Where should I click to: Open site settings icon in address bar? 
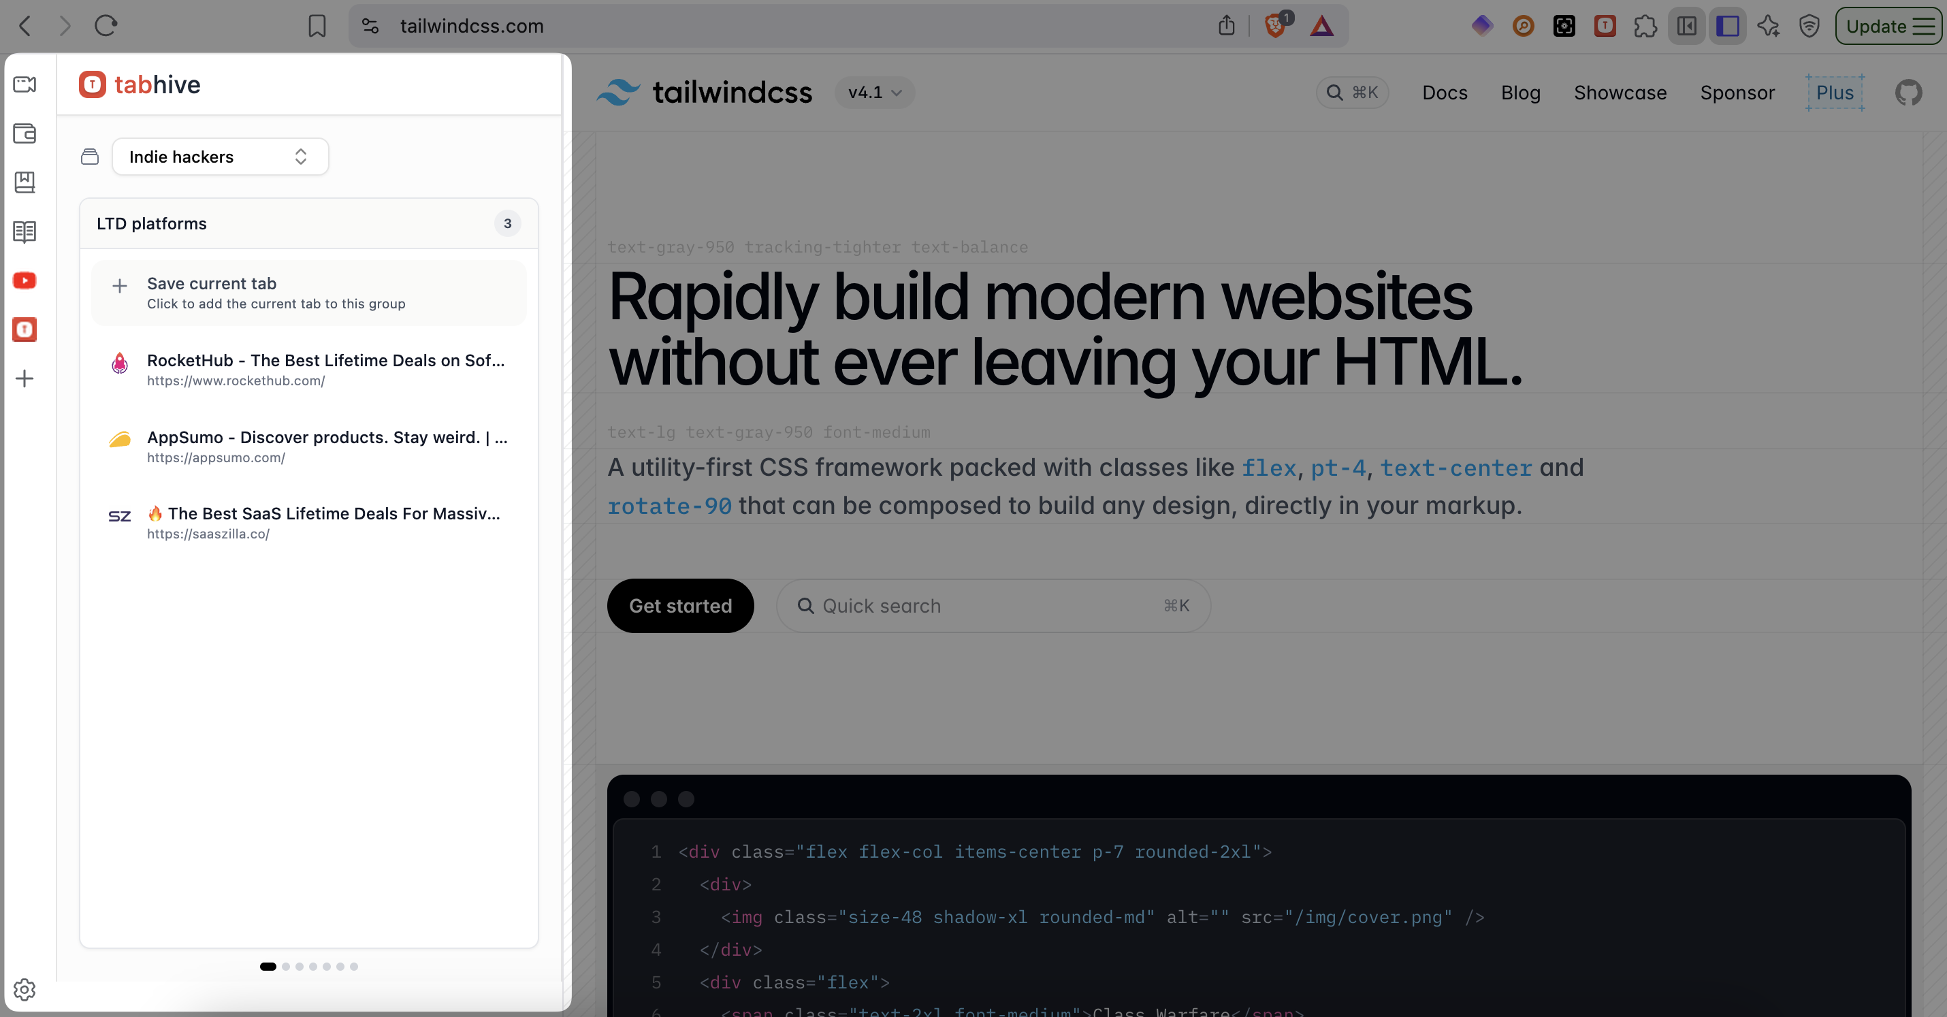coord(370,27)
